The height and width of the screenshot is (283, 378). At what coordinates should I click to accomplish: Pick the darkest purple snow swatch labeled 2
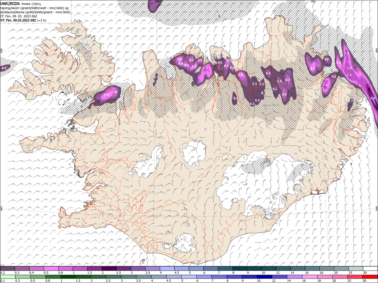[x=109, y=269]
